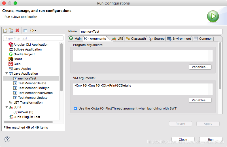Focus the type filter text field
The width and height of the screenshot is (227, 147).
33,38
